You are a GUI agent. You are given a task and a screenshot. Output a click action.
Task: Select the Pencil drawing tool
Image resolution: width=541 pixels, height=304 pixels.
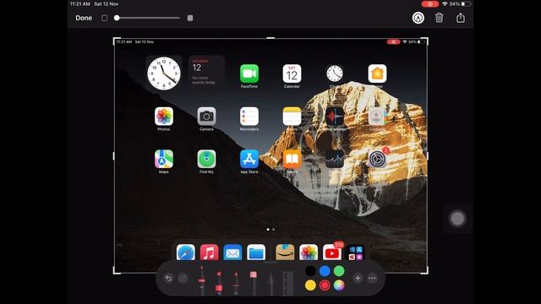(236, 283)
